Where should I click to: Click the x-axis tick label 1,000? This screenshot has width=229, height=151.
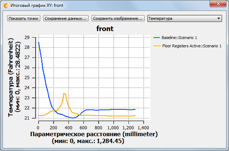pyautogui.click(x=113, y=128)
